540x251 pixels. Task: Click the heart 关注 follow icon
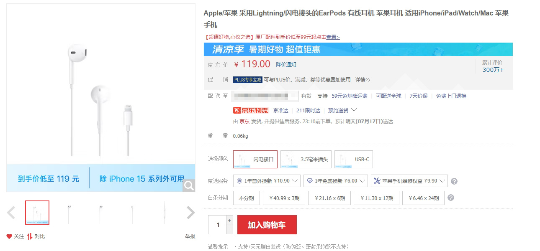(x=9, y=236)
